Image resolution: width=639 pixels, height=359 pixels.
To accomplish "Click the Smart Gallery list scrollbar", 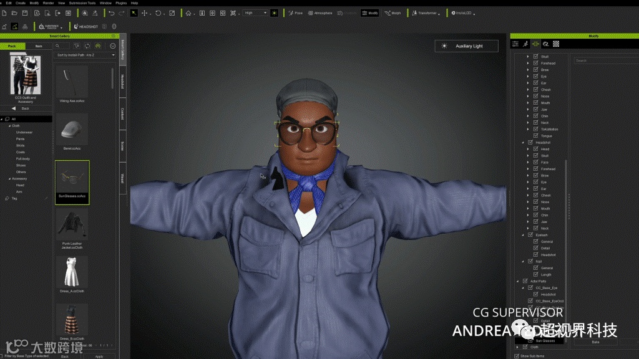I will click(112, 78).
